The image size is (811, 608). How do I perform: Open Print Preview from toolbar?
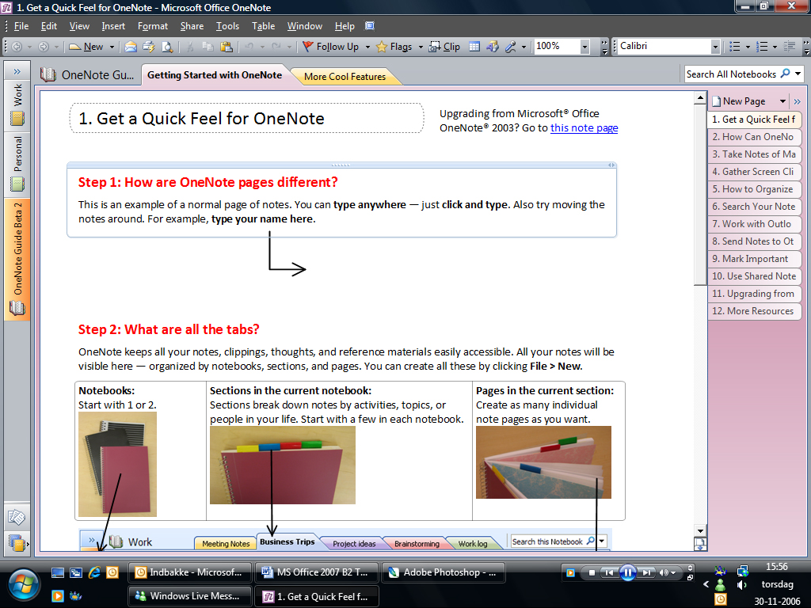tap(166, 47)
